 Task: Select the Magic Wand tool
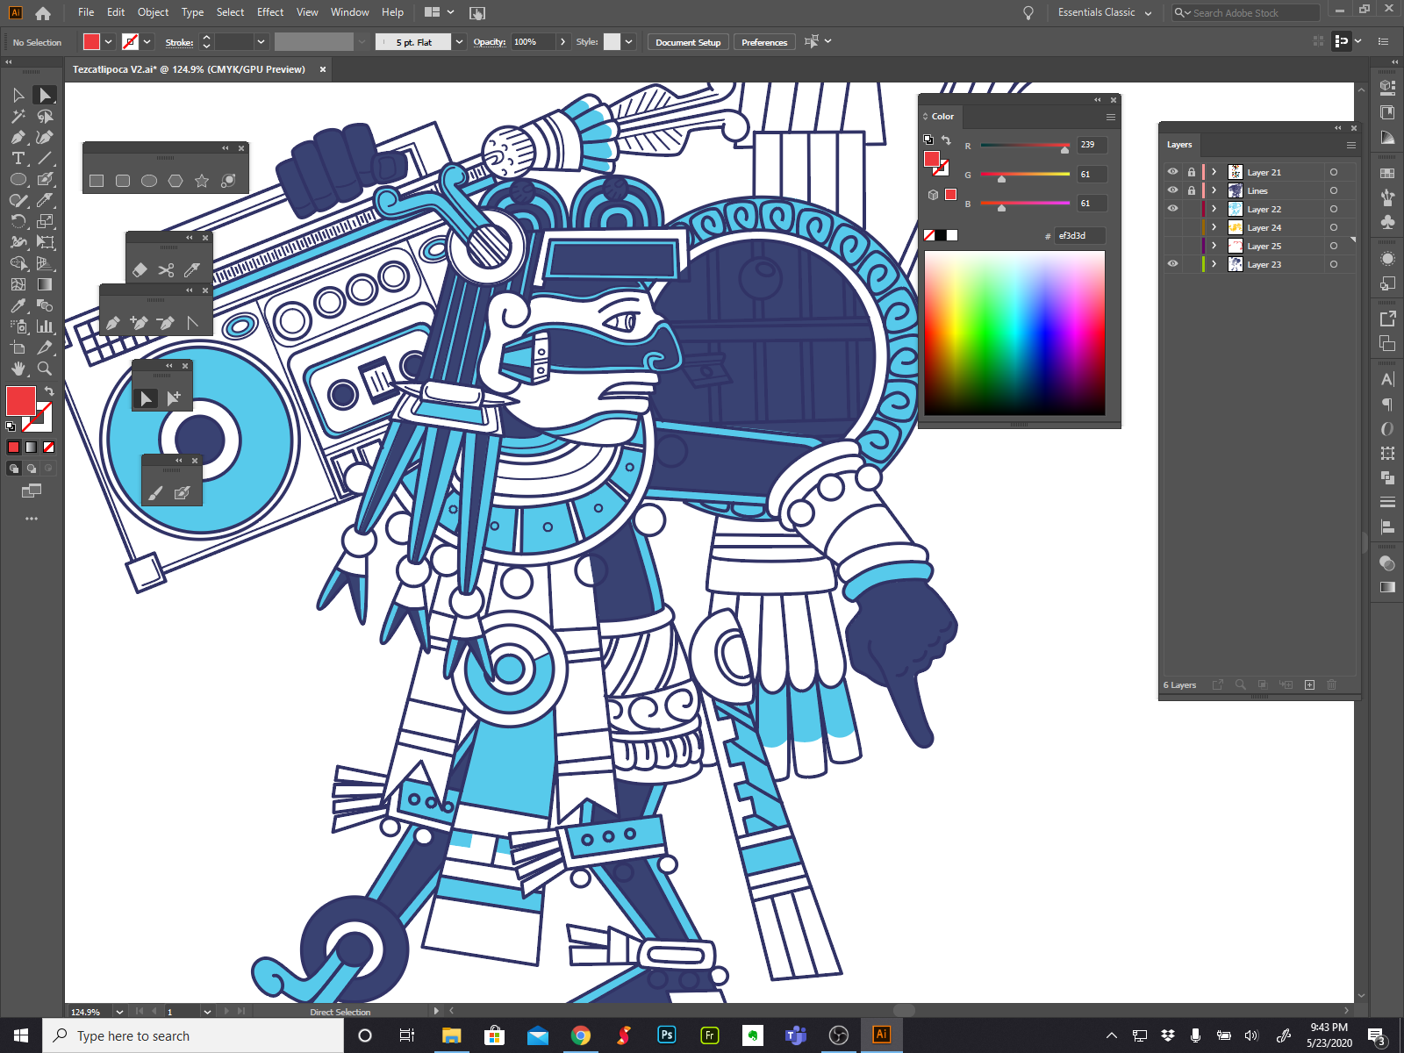tap(18, 116)
